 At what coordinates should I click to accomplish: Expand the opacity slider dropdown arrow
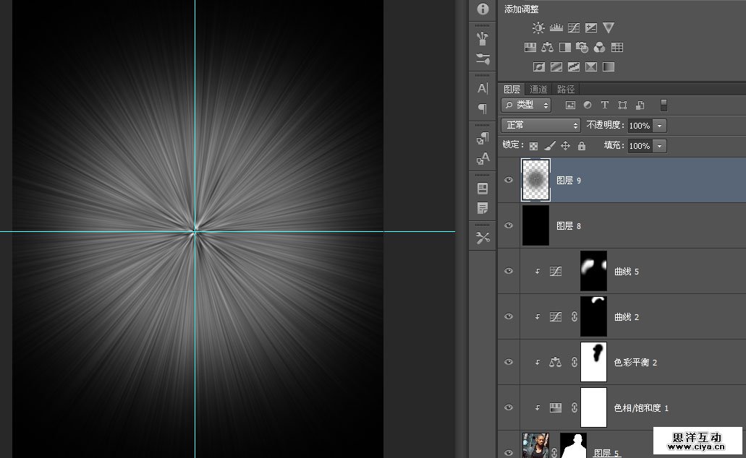point(659,126)
